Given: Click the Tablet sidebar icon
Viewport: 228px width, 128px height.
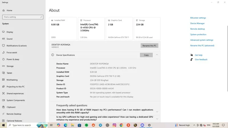Looking at the screenshot, I should (x=3, y=73).
